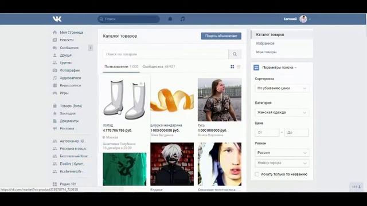Focus the Поиск по товарам field
The image size is (367, 206).
tap(166, 54)
